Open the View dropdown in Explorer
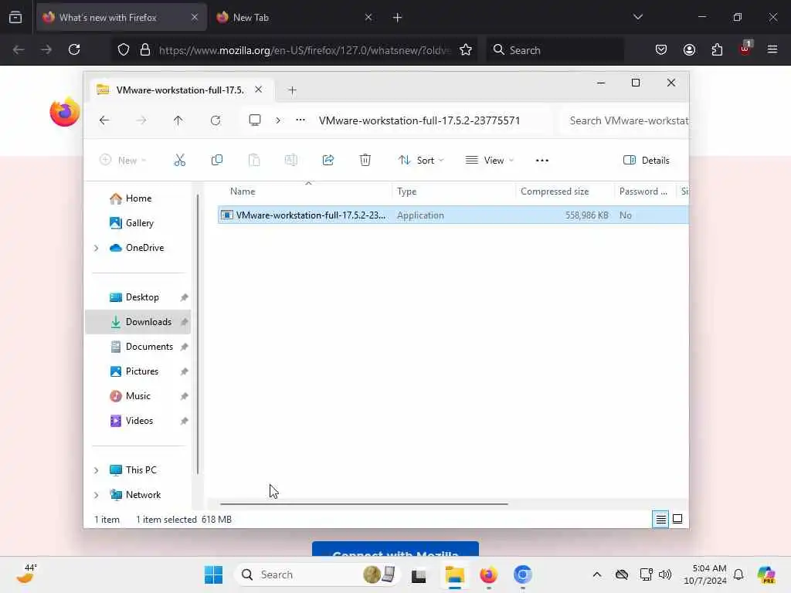Screen dimensions: 791x593 [x=489, y=161]
